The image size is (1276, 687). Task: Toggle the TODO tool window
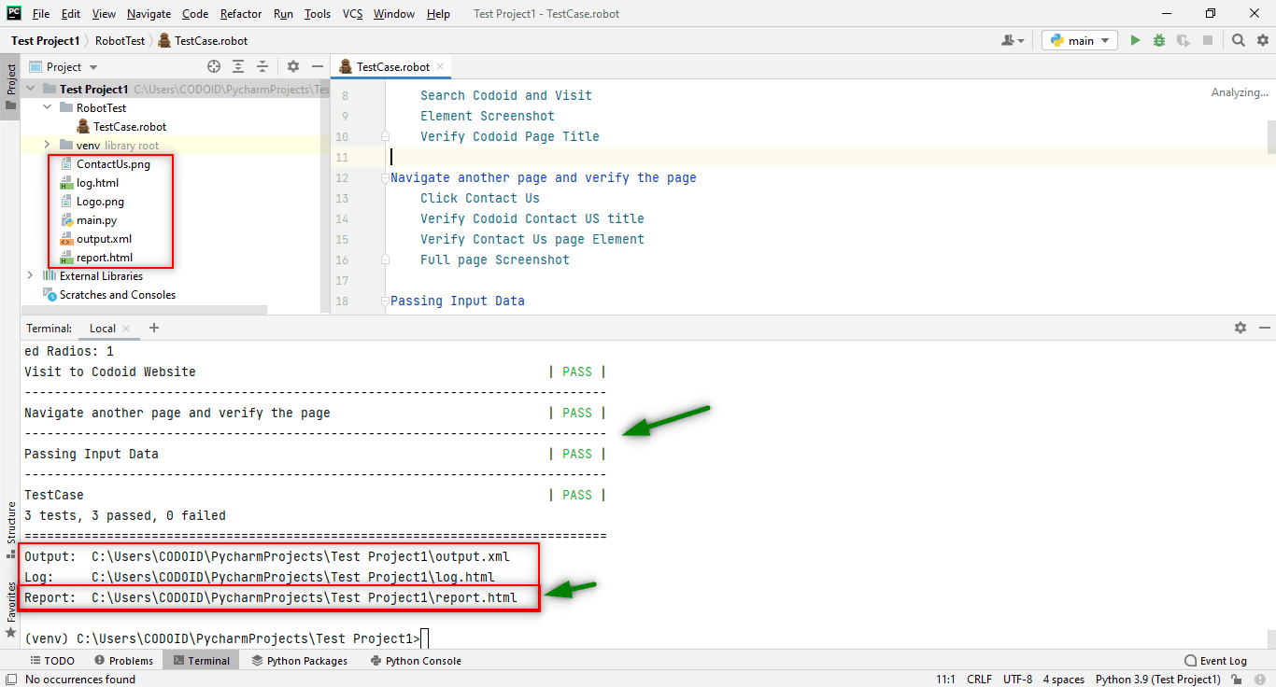pos(52,660)
